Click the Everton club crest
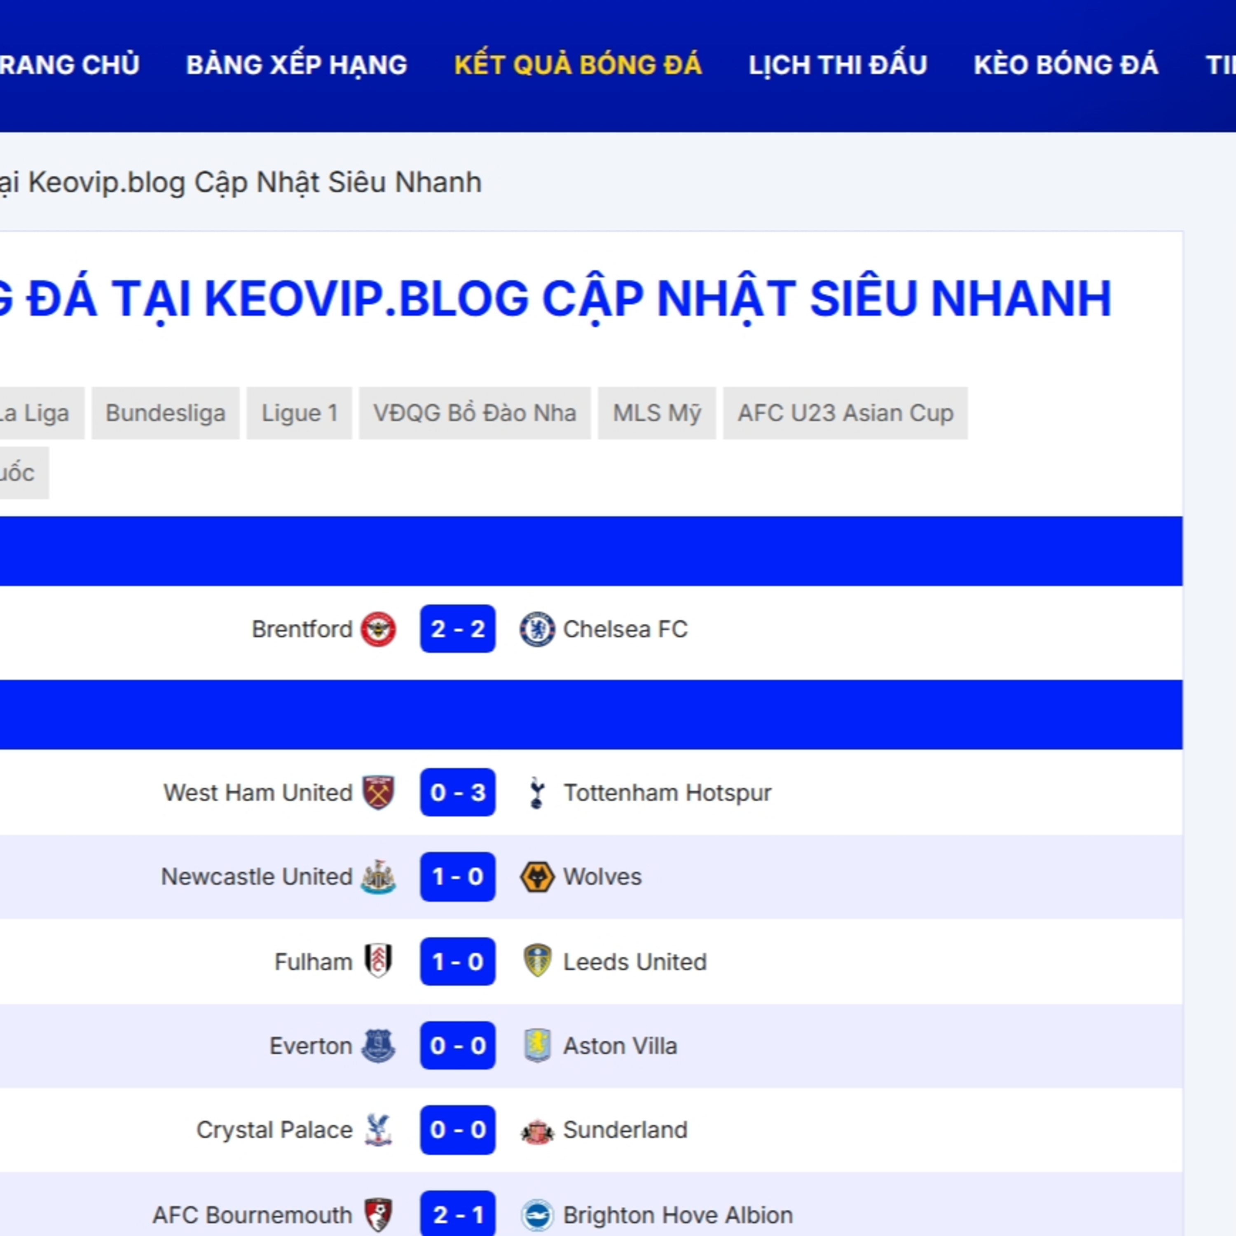 coord(378,1045)
